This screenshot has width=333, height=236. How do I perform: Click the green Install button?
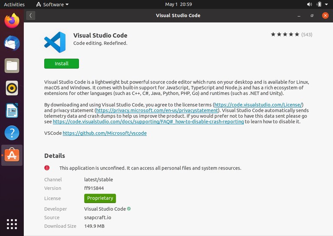[x=62, y=64]
